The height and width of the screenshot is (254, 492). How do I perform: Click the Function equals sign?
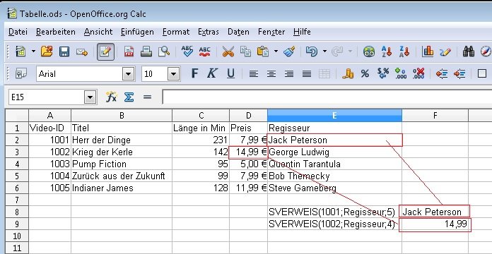coord(147,97)
